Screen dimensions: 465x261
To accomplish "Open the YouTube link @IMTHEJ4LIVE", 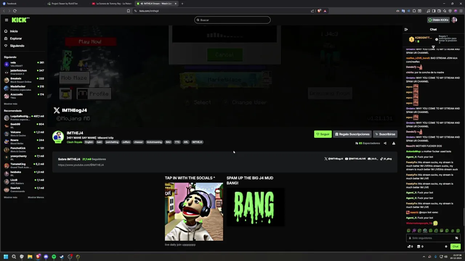I will (x=355, y=159).
